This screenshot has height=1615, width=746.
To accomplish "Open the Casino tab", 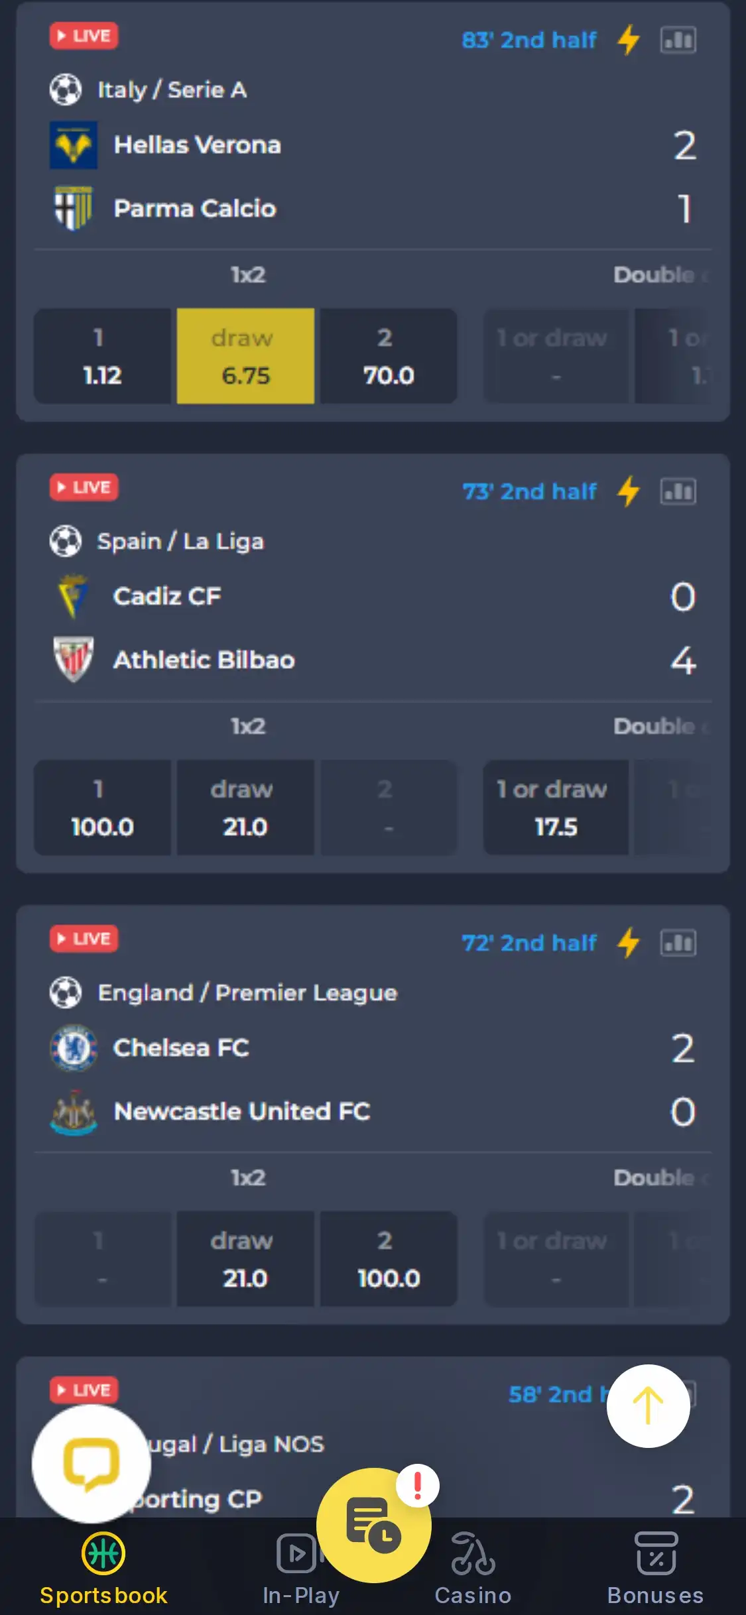I will [x=473, y=1568].
